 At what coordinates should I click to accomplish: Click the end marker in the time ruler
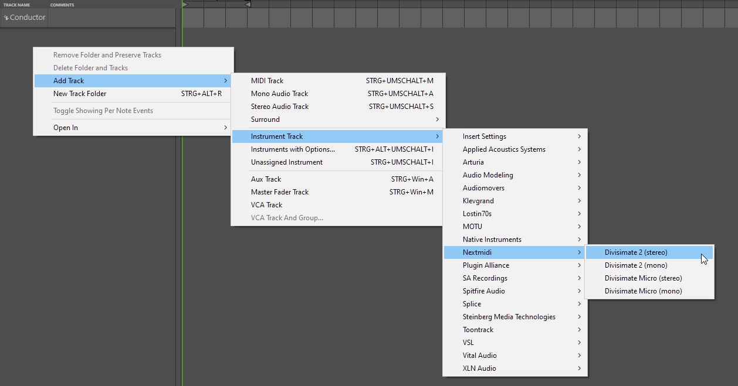(248, 4)
